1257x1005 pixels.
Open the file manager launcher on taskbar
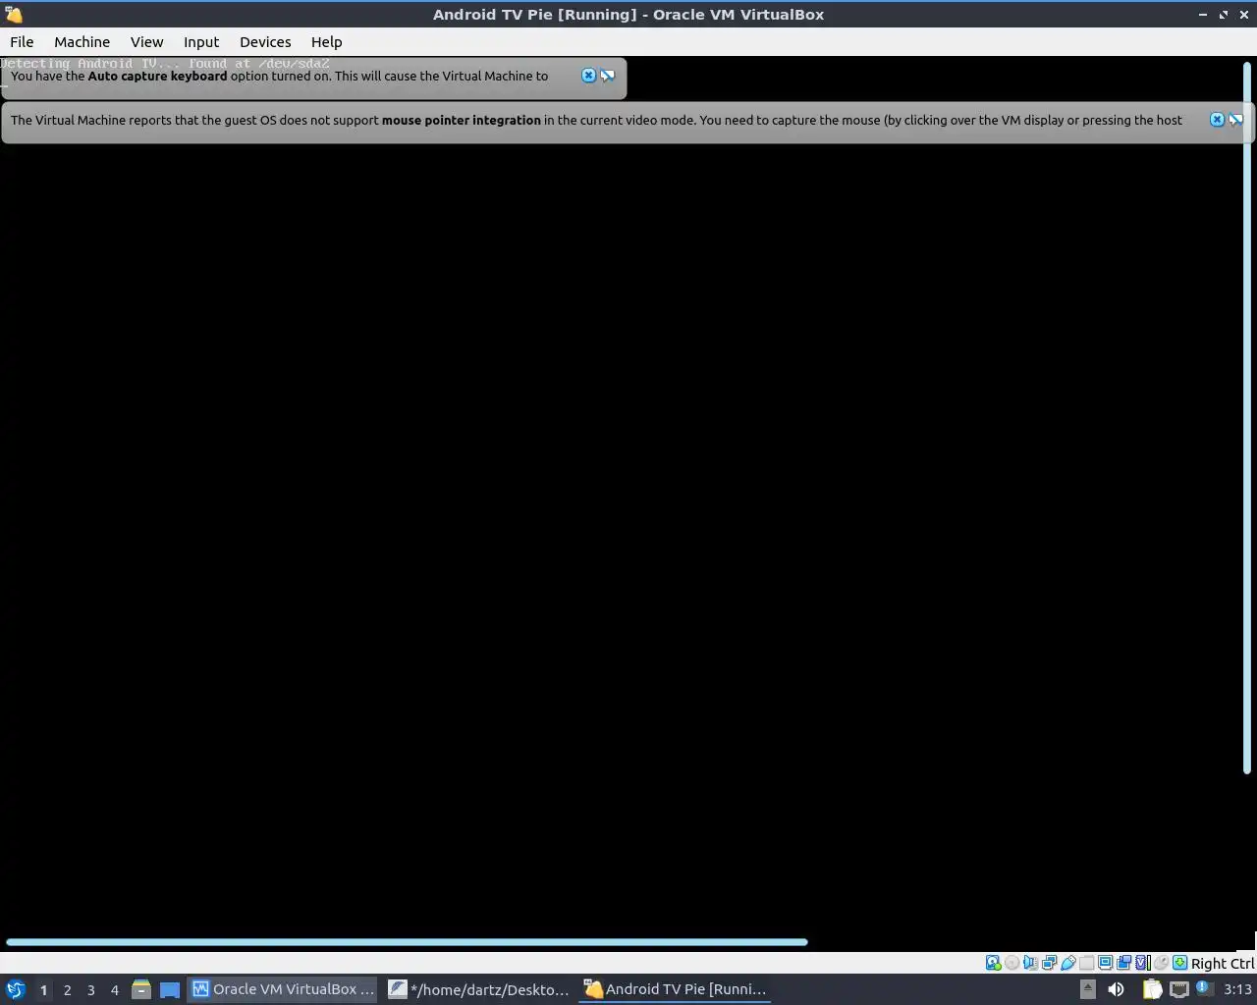pyautogui.click(x=140, y=989)
